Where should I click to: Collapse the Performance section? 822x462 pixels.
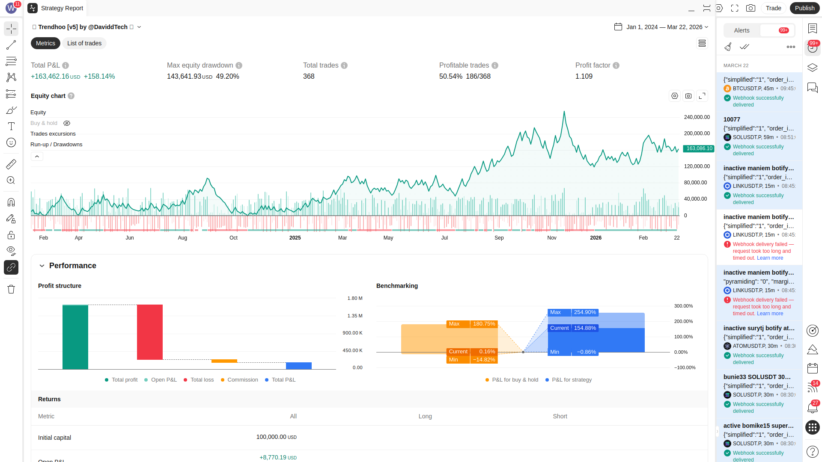point(42,266)
